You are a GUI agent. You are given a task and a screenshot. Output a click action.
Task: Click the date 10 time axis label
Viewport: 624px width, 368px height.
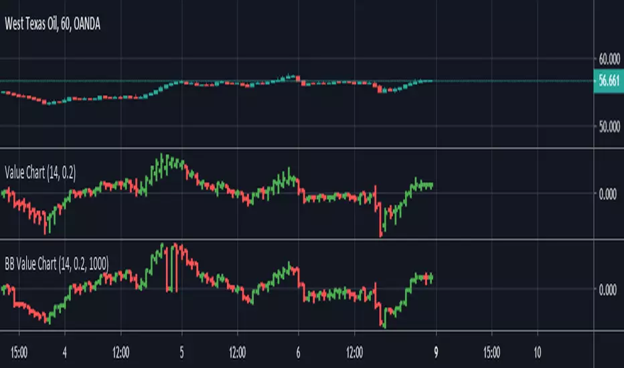[538, 353]
